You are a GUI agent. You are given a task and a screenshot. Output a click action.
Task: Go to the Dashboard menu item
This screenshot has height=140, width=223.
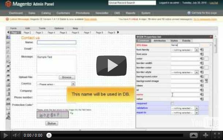(x=16, y=13)
